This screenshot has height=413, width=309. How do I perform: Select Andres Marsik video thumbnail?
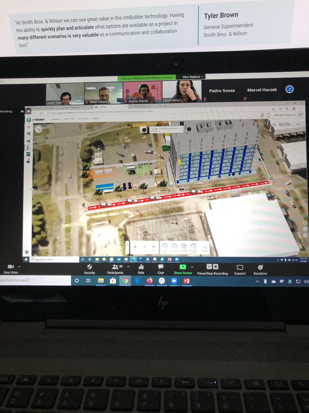point(142,93)
